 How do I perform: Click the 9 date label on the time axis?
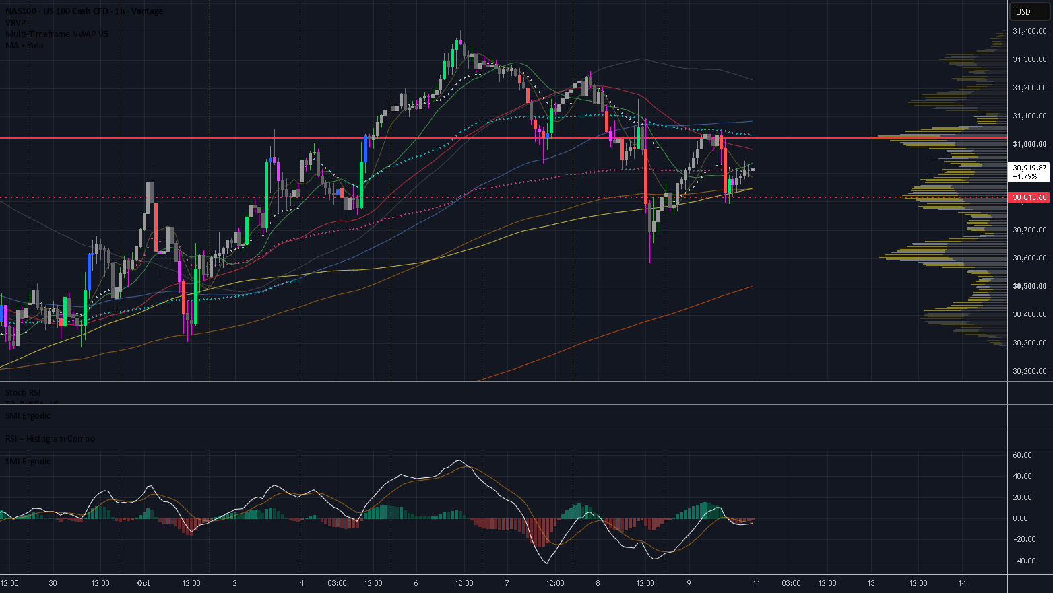tap(689, 583)
